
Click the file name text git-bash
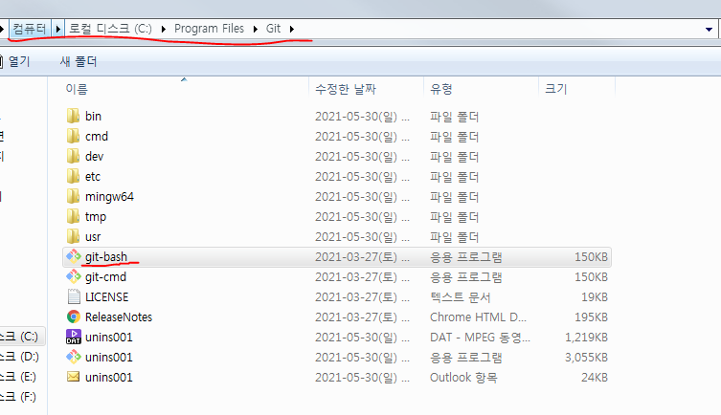point(106,256)
